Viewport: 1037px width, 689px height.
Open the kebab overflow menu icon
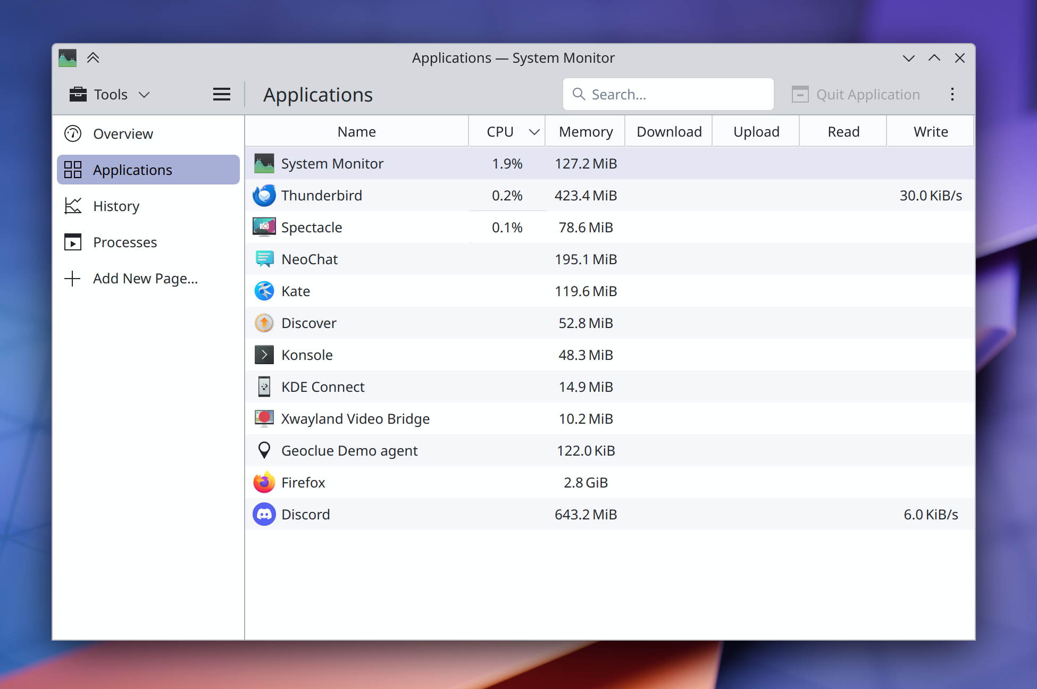coord(952,95)
